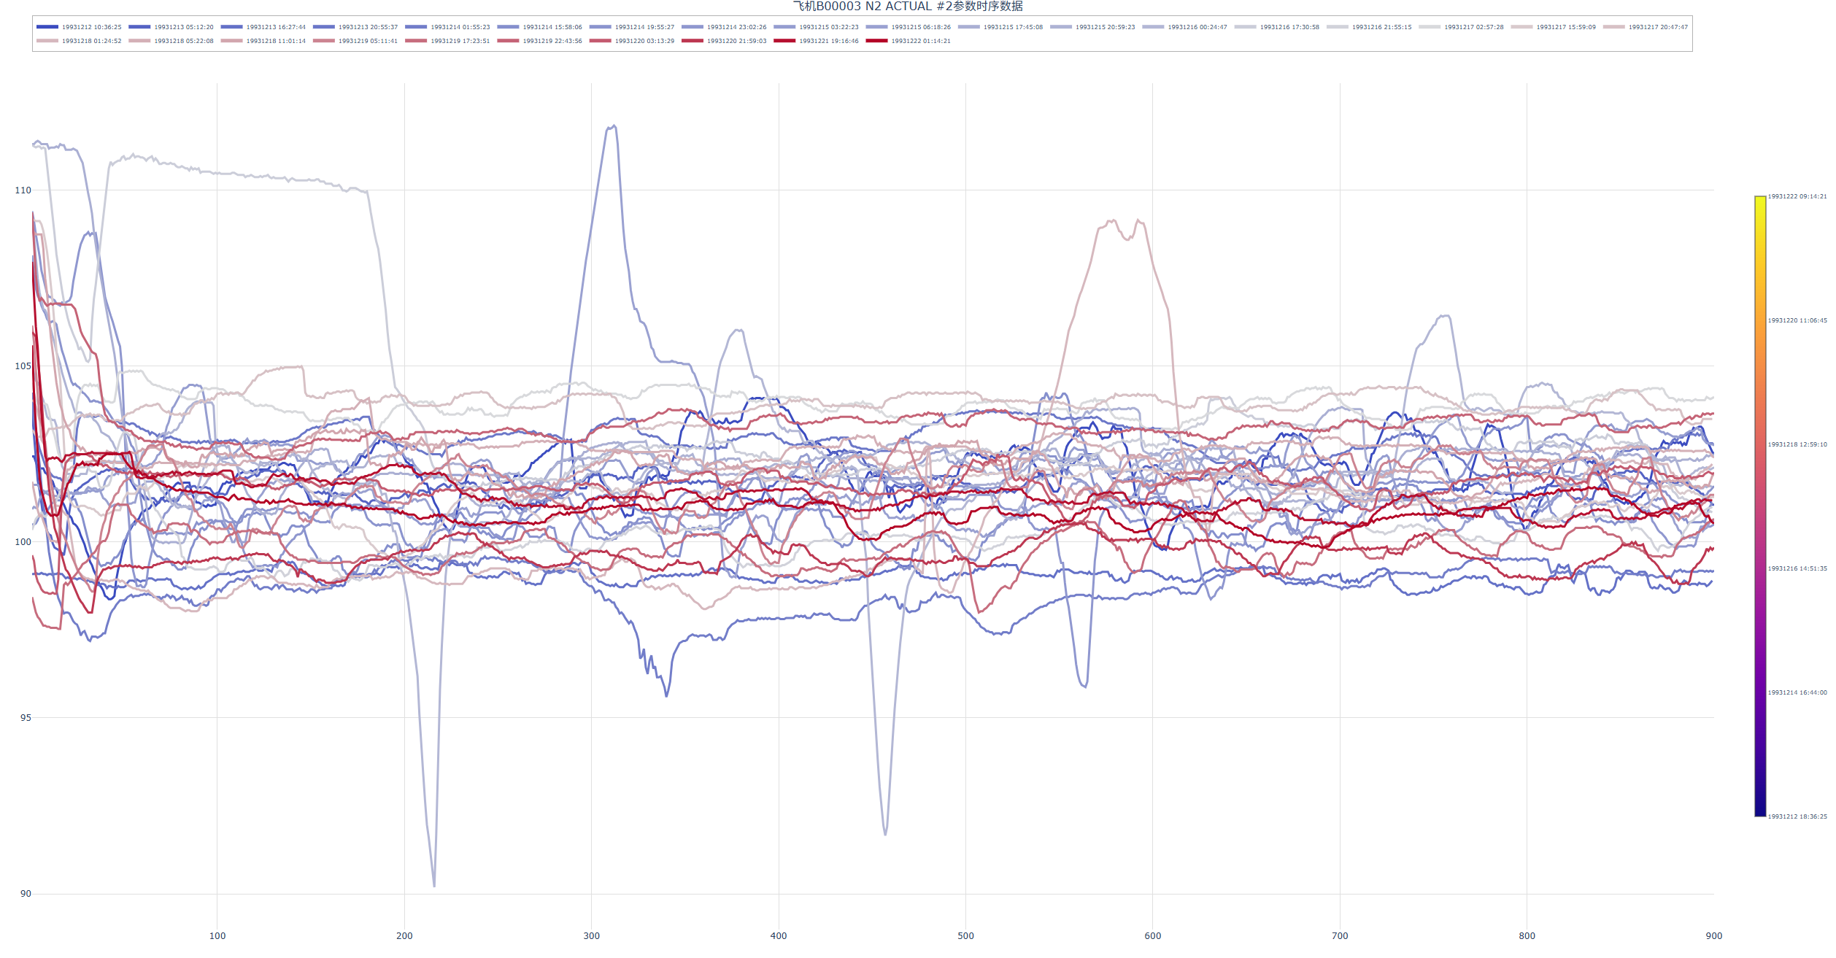This screenshot has width=1836, height=958.
Task: Hide the 19931217 20:47:47 trace
Action: click(1657, 27)
